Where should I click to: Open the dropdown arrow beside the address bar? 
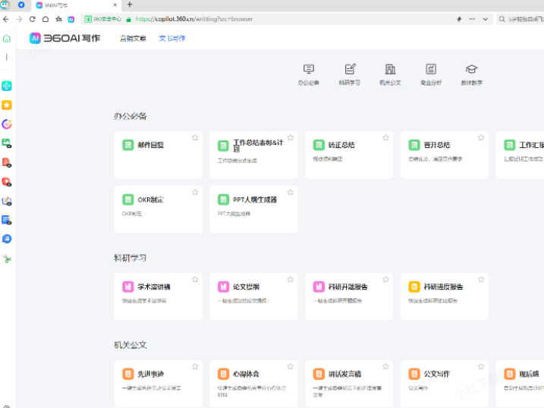(x=487, y=19)
